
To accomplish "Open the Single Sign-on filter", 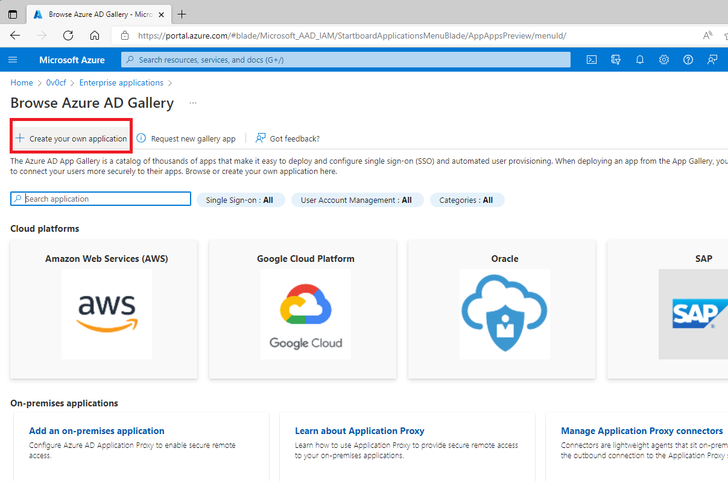I will pos(241,200).
